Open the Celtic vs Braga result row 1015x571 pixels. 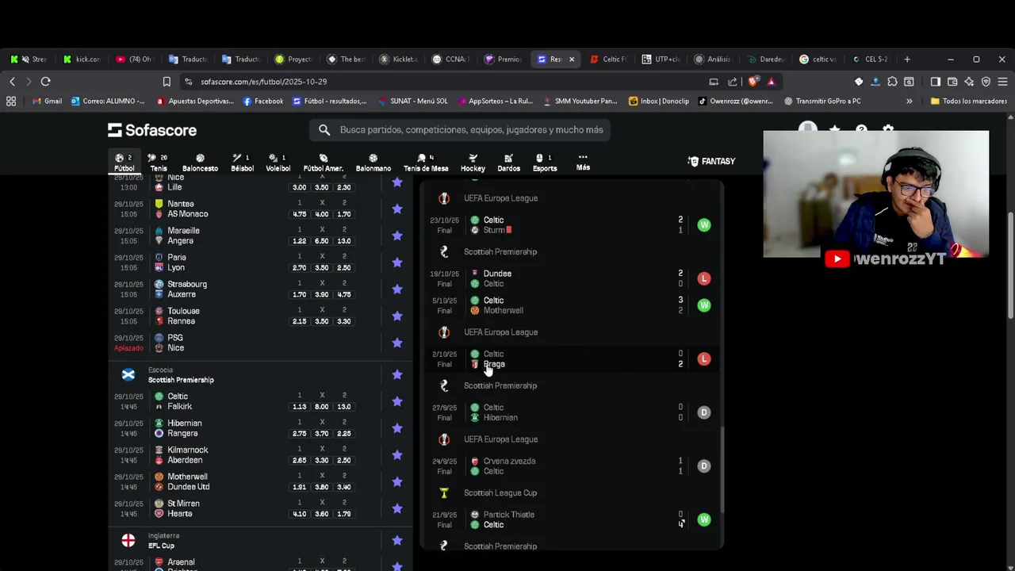click(571, 359)
